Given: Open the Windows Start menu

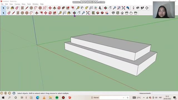Looking at the screenshot, I should coord(3,97).
